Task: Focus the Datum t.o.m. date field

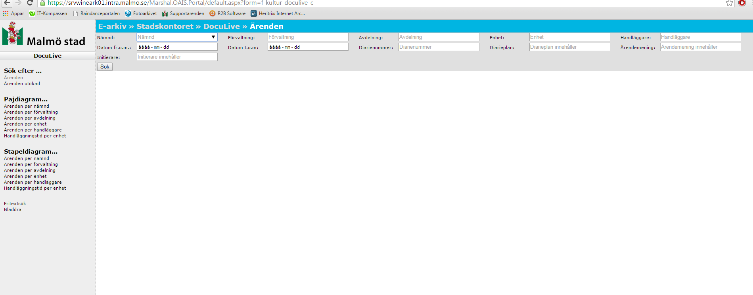Action: (308, 47)
